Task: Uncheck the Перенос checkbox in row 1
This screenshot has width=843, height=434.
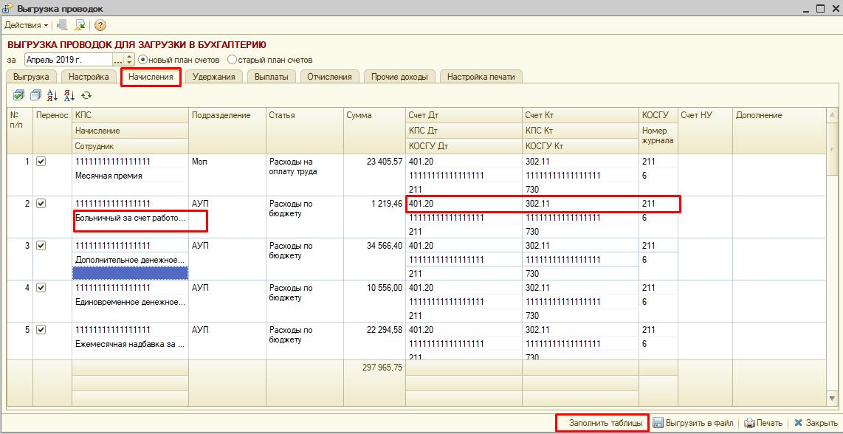Action: coord(41,162)
